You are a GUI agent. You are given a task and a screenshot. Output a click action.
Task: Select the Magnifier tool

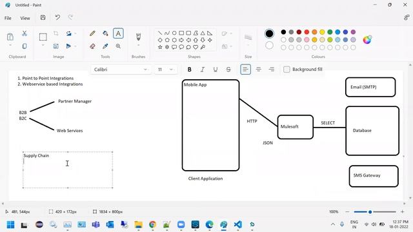(x=118, y=46)
